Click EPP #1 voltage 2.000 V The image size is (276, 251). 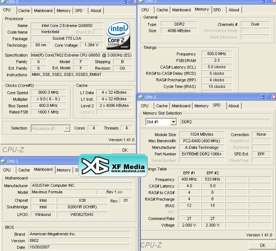tap(189, 225)
